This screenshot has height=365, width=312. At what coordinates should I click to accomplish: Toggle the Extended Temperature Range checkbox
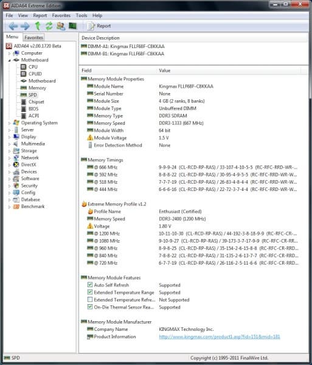click(90, 292)
